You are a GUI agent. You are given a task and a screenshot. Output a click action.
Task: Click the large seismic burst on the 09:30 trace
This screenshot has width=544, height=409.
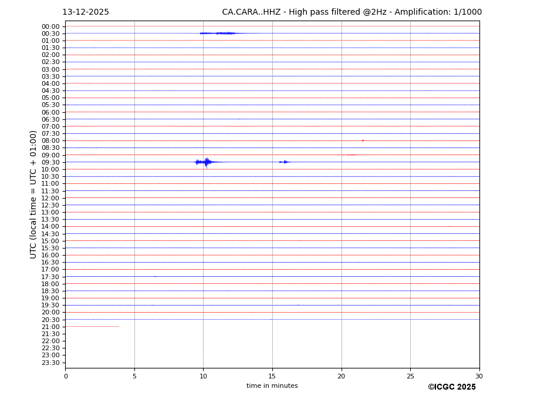[205, 162]
